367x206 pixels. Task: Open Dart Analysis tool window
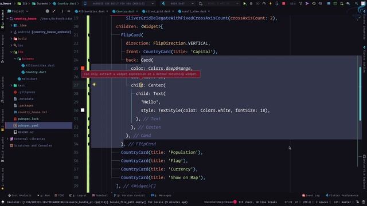pos(19,195)
